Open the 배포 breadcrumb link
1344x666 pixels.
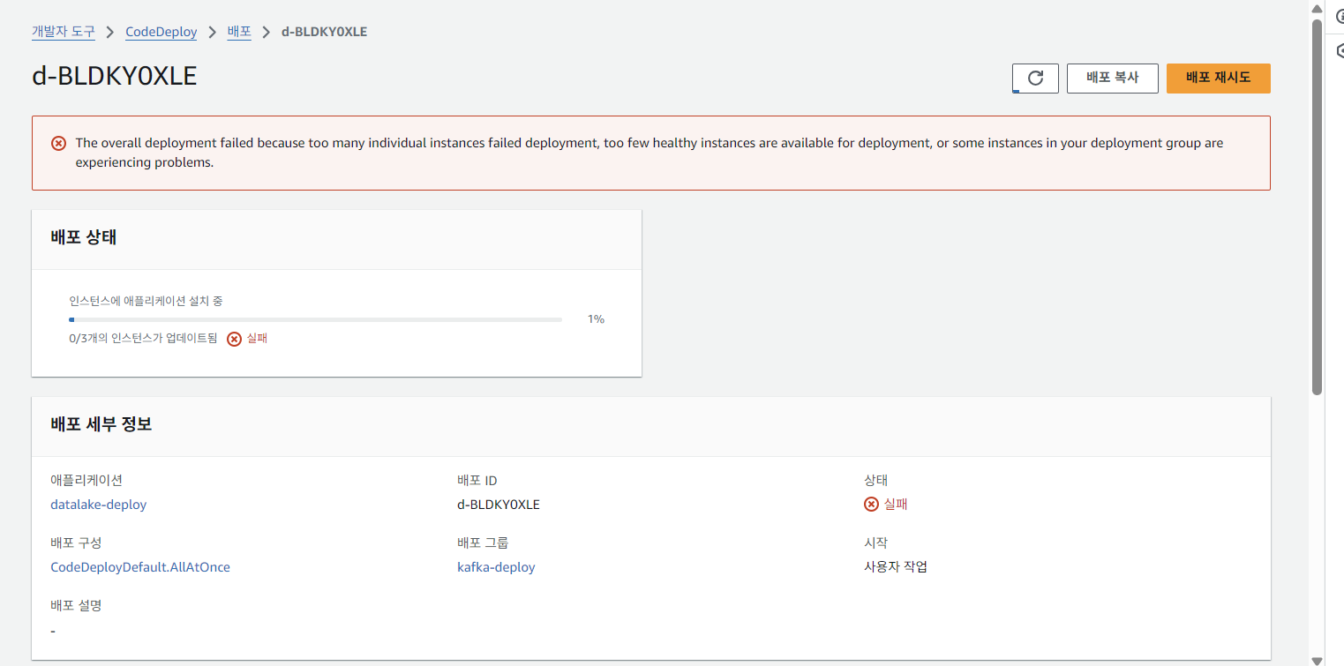coord(239,32)
